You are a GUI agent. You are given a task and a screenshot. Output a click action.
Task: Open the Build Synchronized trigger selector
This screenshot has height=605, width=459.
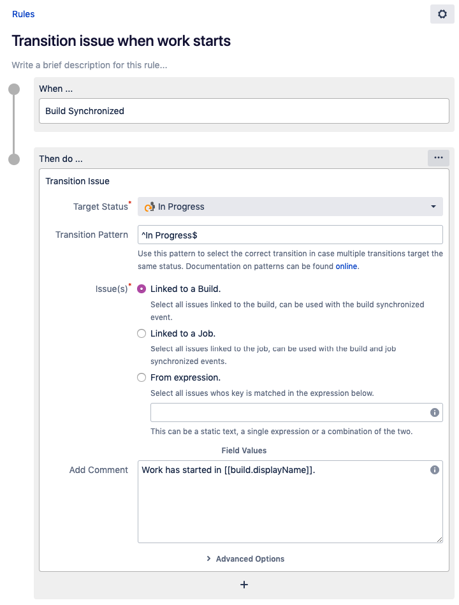pyautogui.click(x=244, y=111)
